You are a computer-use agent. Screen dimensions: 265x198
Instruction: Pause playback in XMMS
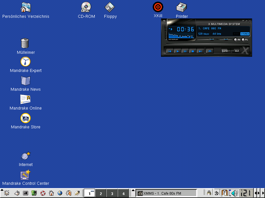tap(185, 51)
